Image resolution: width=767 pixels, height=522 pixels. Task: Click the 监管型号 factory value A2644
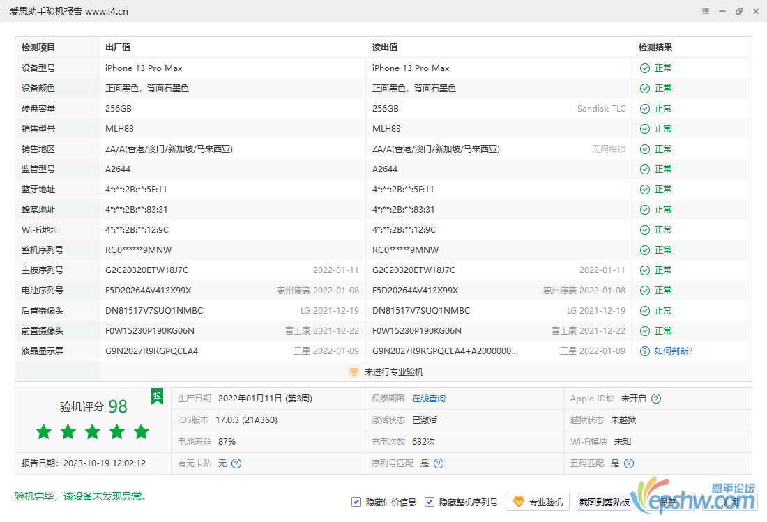coord(118,169)
